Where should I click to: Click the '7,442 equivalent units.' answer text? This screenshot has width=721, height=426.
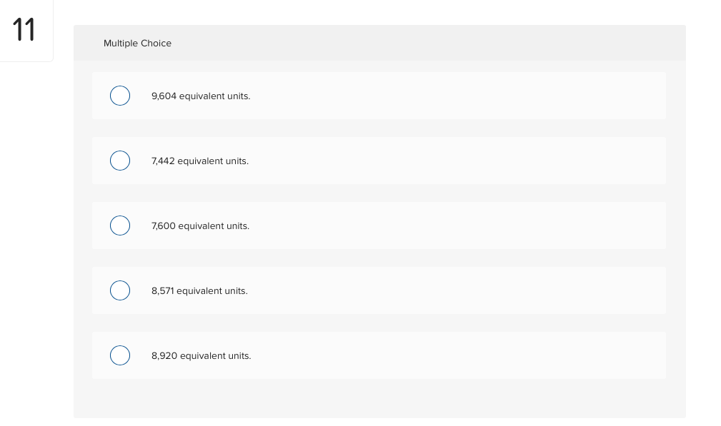200,161
